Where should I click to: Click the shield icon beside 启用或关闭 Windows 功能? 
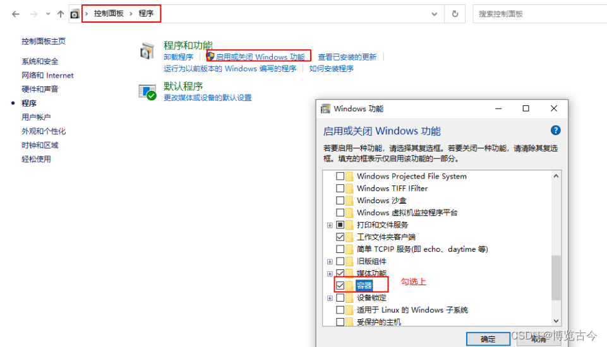[x=210, y=57]
